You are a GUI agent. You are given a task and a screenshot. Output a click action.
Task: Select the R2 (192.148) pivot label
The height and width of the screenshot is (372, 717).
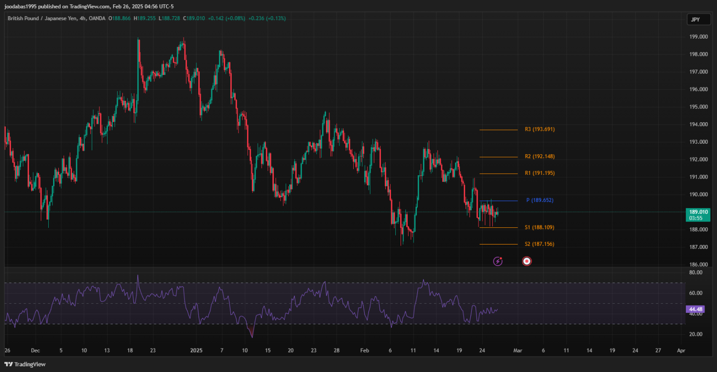click(x=539, y=157)
